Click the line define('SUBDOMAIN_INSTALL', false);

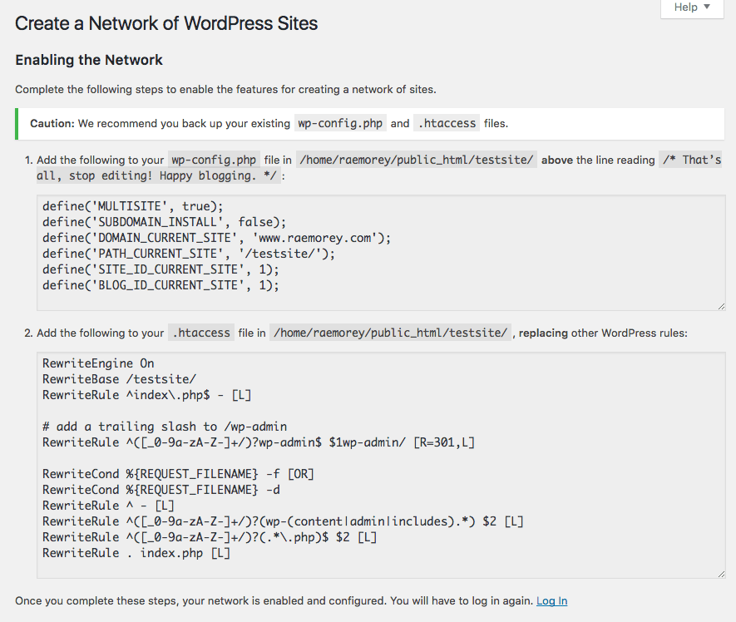tap(165, 222)
